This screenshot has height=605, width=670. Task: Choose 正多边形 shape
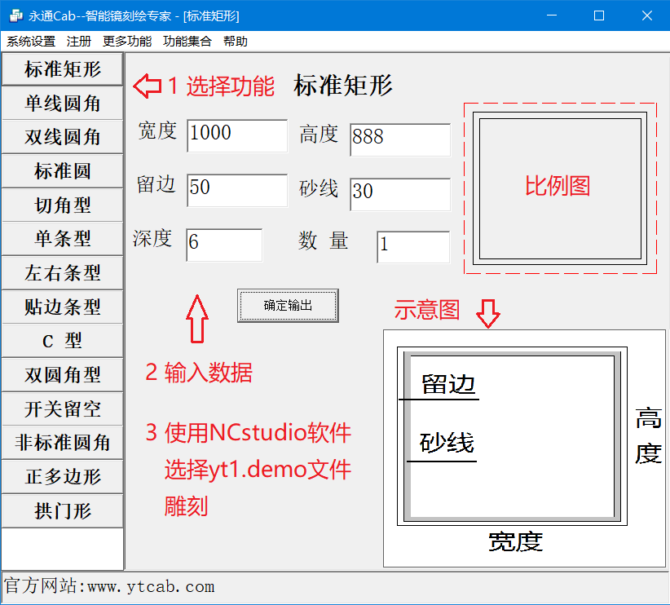tap(62, 477)
